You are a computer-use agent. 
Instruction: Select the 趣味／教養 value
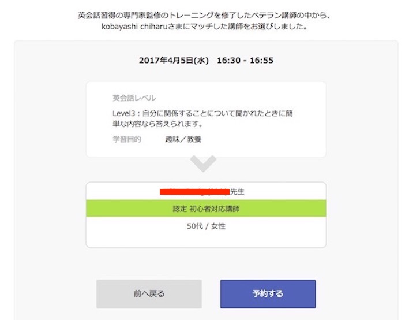coord(183,139)
